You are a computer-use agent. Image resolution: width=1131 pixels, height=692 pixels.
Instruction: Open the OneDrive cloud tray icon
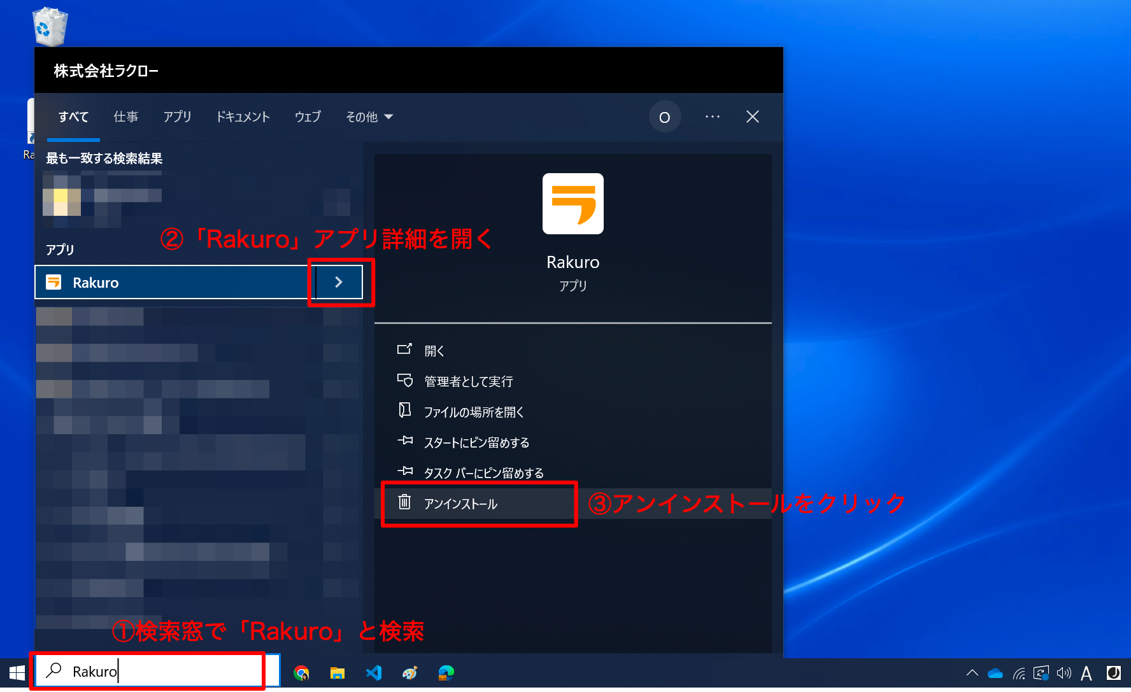[995, 673]
